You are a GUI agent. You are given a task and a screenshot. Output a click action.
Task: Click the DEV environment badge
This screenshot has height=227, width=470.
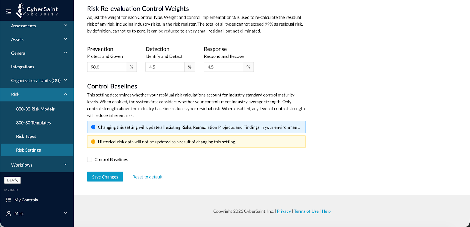pos(12,180)
